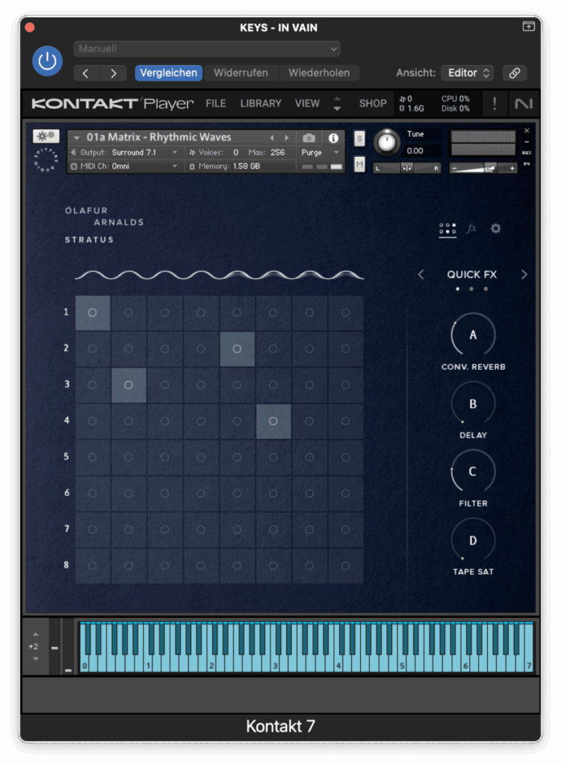The width and height of the screenshot is (561, 765).
Task: Open the instrument snapshot camera icon
Action: (309, 138)
